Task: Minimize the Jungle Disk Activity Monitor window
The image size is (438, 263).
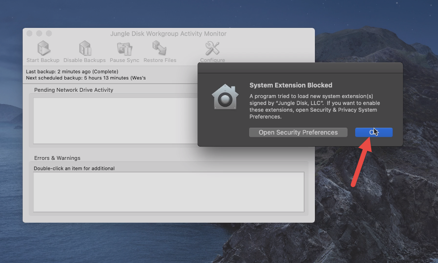Action: pyautogui.click(x=39, y=34)
